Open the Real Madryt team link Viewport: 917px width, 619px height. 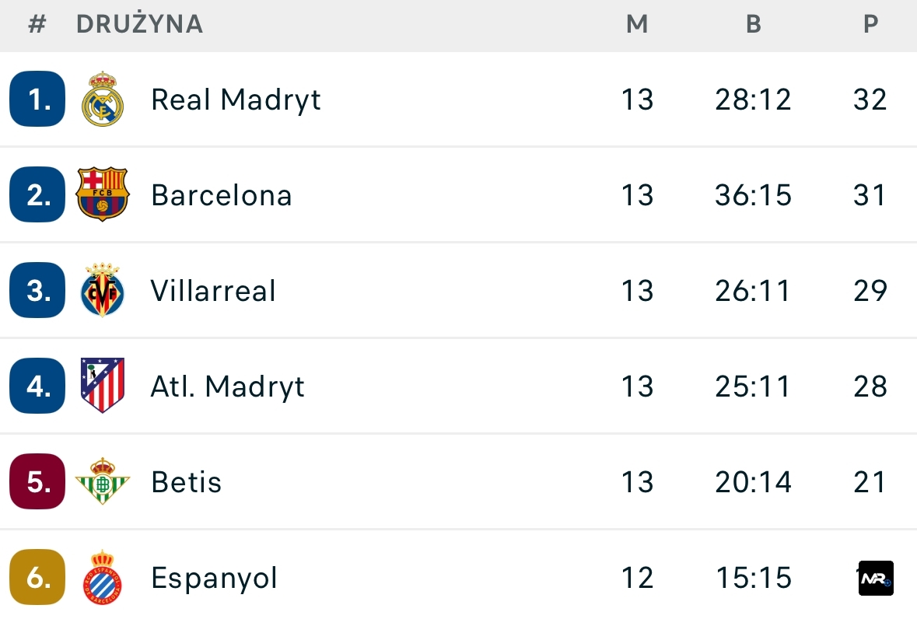236,100
